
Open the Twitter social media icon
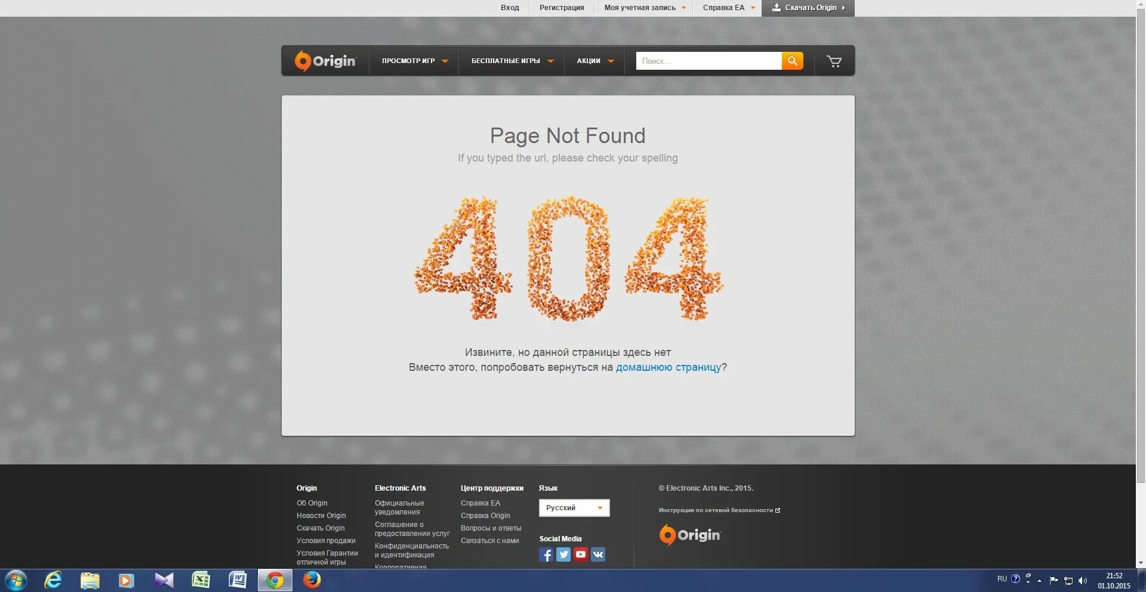click(x=563, y=554)
